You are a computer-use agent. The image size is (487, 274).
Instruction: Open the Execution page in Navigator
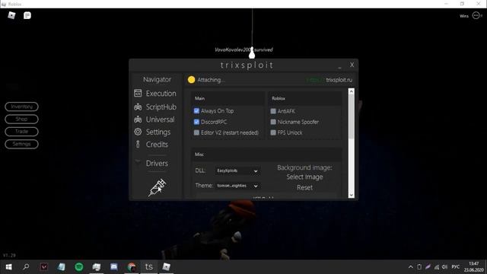coord(161,94)
